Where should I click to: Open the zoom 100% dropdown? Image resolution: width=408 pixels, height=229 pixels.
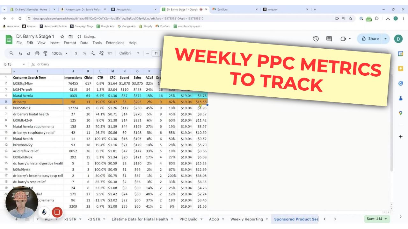click(x=60, y=53)
